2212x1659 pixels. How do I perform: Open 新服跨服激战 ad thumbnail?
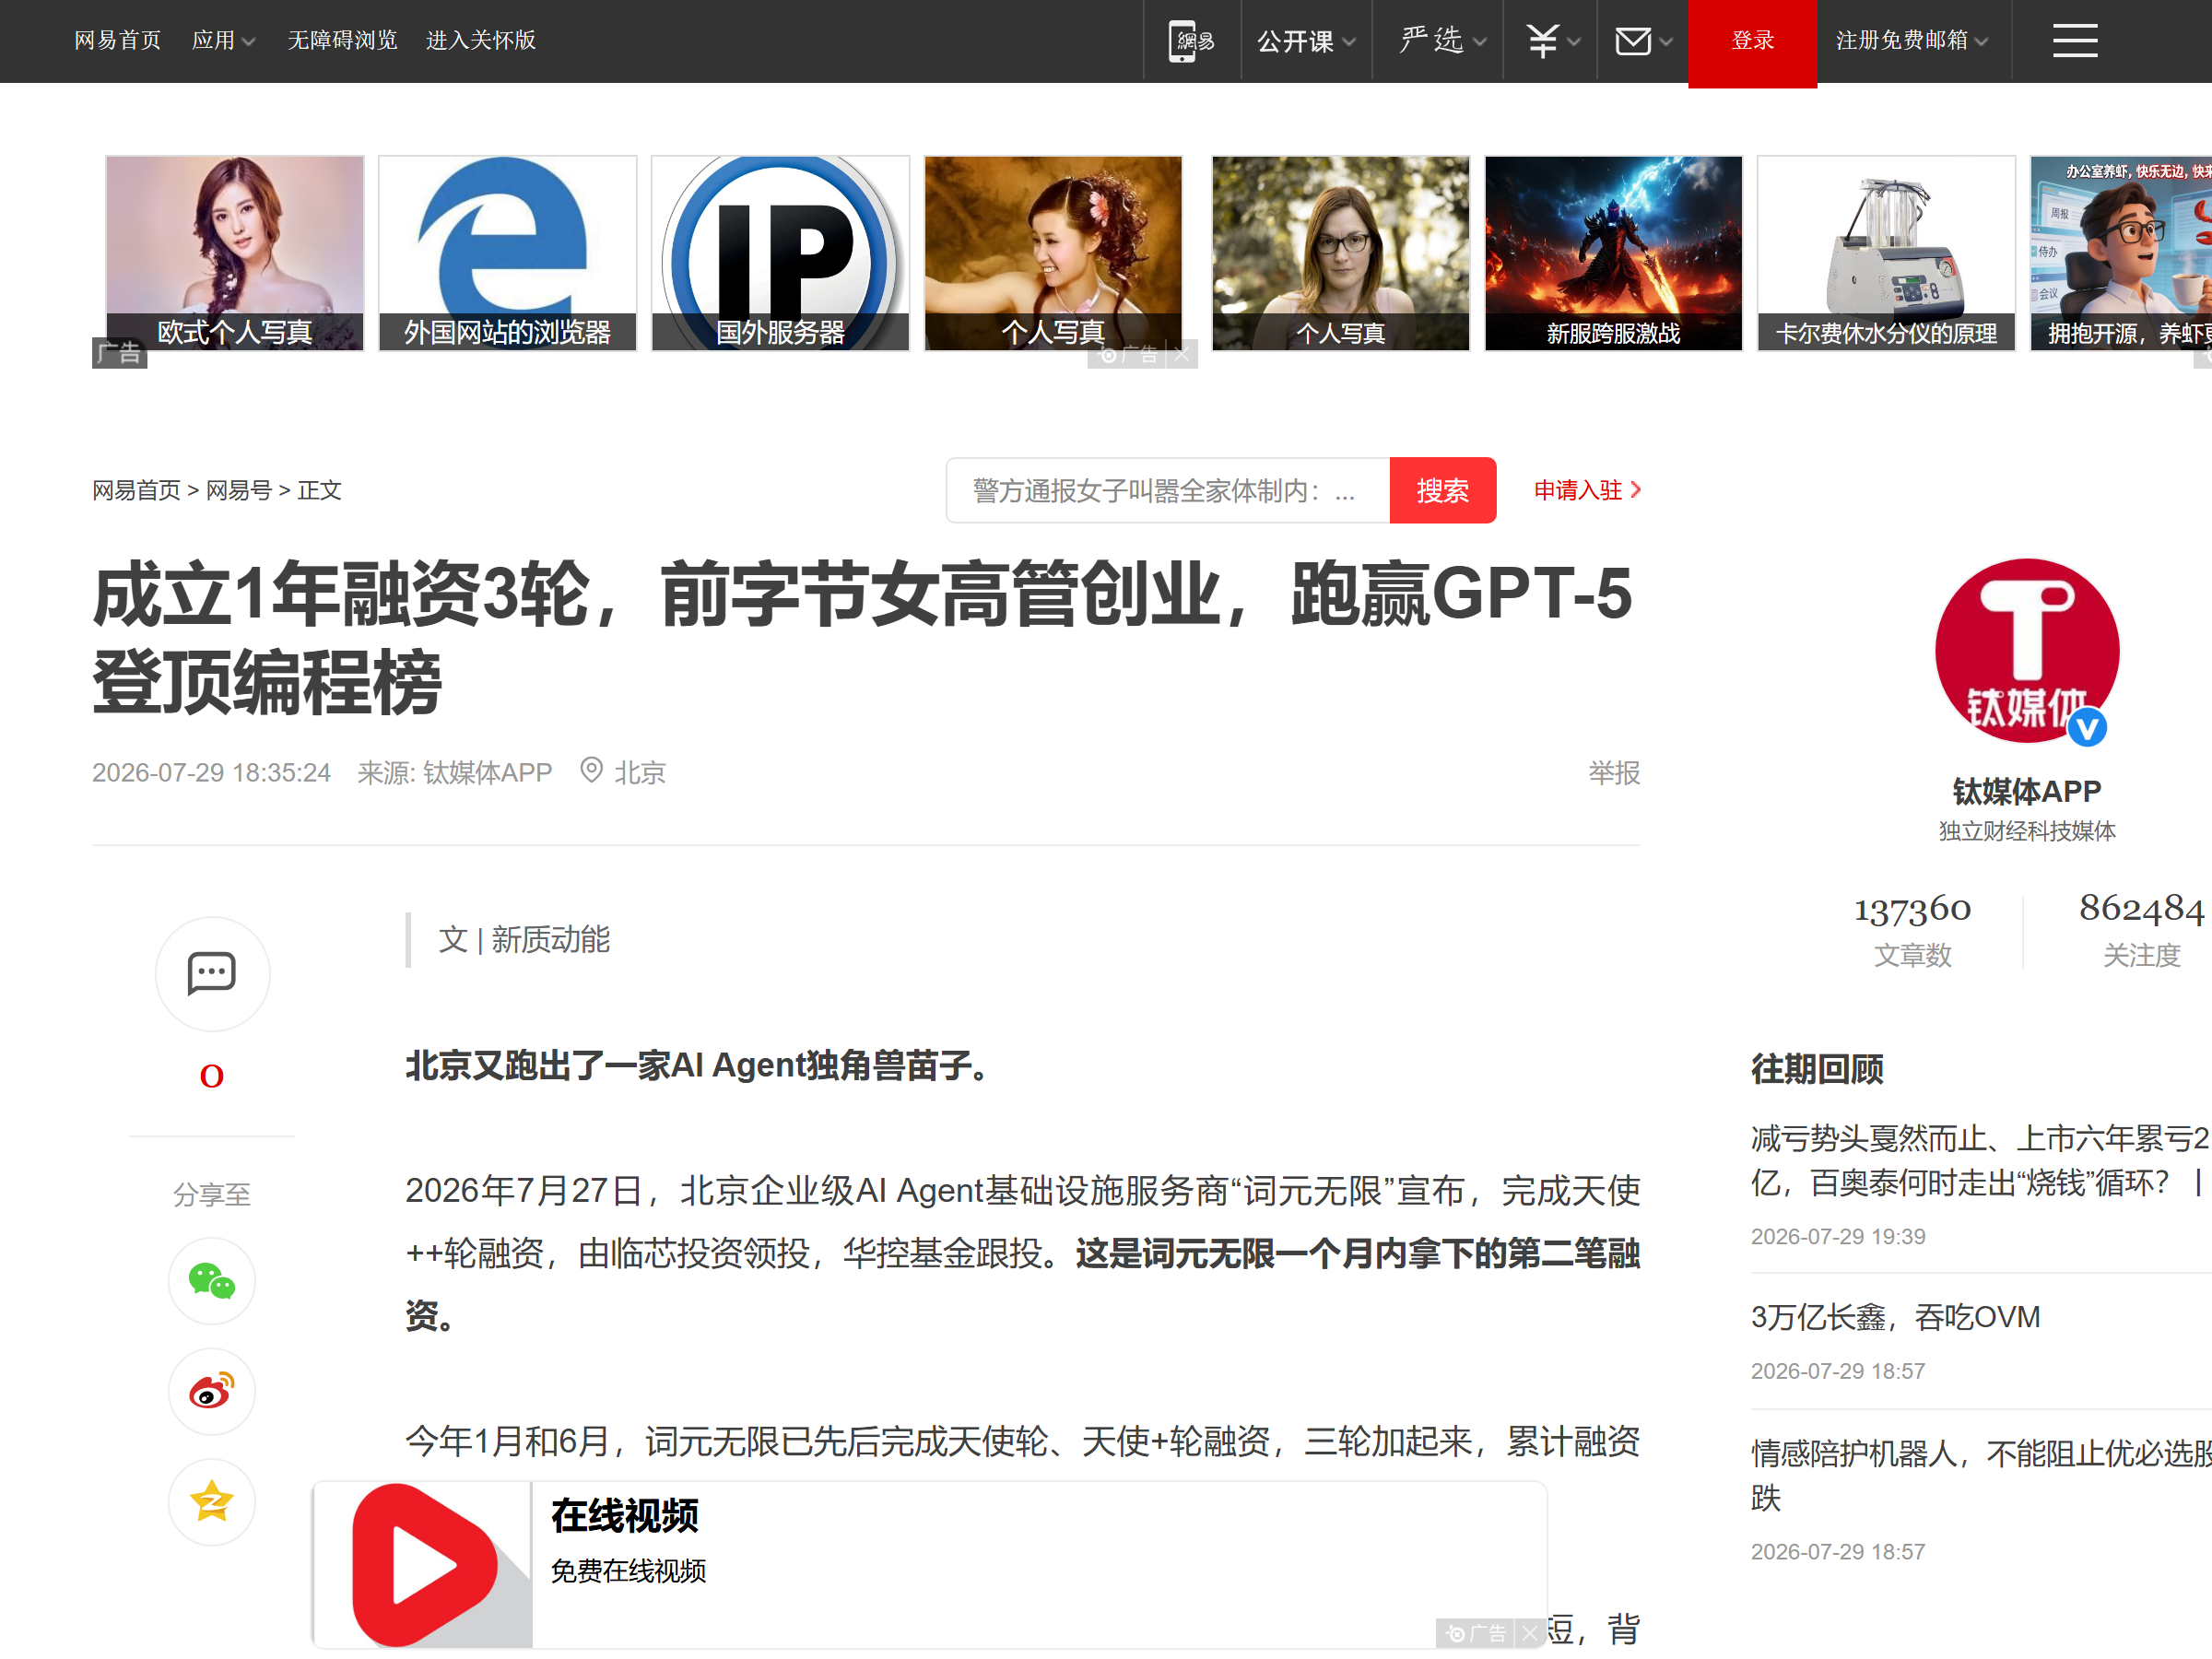tap(1613, 253)
